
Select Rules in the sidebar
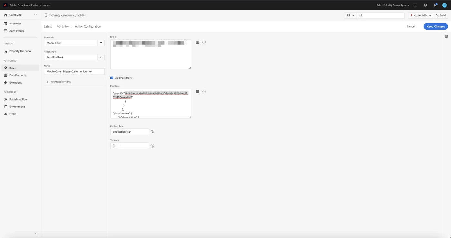click(13, 68)
